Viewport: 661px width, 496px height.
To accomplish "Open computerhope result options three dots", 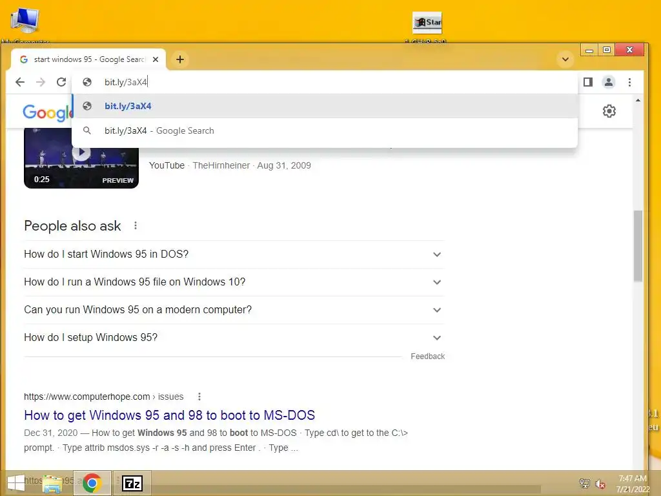I will coord(199,397).
